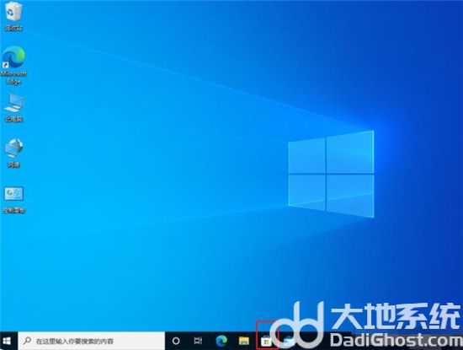Open Microsoft Store highlighted in red box

[266, 342]
